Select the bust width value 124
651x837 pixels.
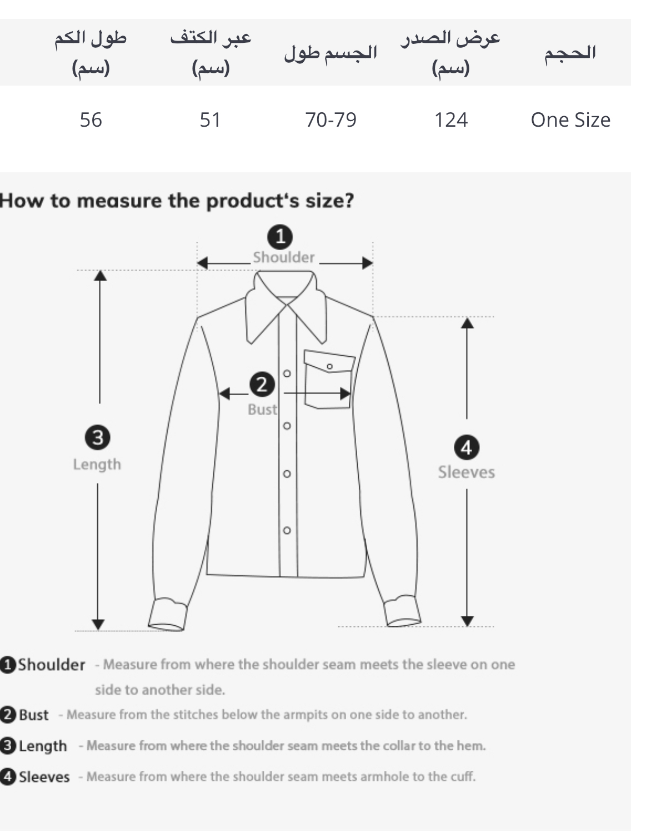(450, 119)
